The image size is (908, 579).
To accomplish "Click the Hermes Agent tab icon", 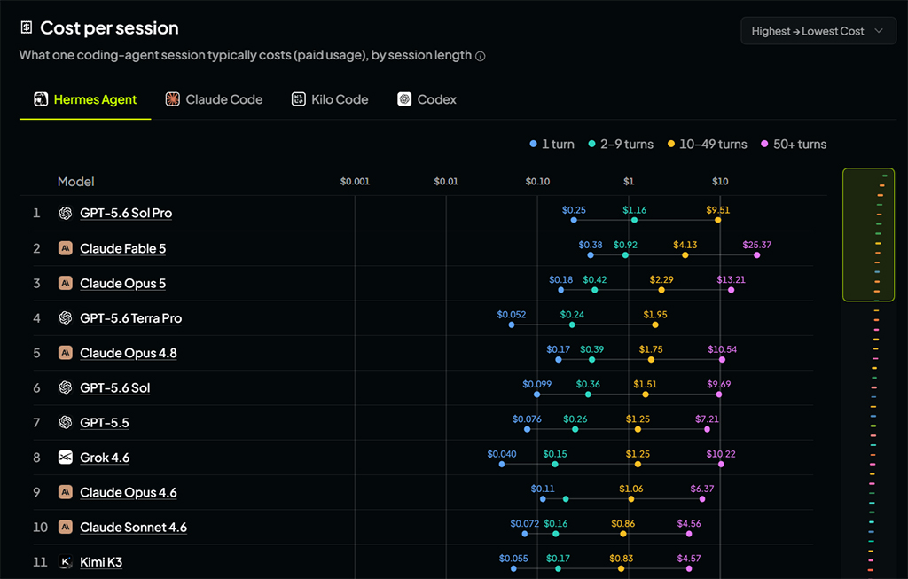I will (41, 99).
